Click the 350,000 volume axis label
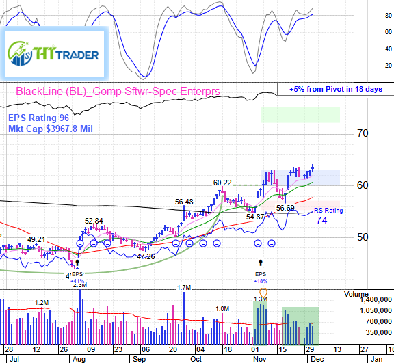The height and width of the screenshot is (363, 394). [x=379, y=333]
